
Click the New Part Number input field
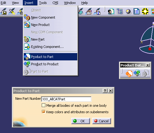coord(66,99)
